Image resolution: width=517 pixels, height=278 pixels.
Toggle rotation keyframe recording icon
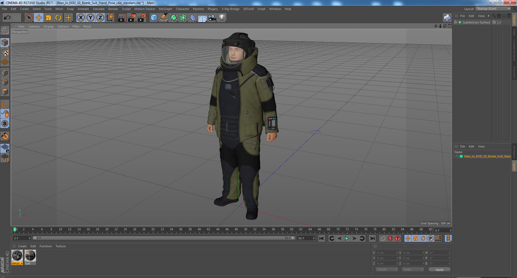pyautogui.click(x=423, y=238)
